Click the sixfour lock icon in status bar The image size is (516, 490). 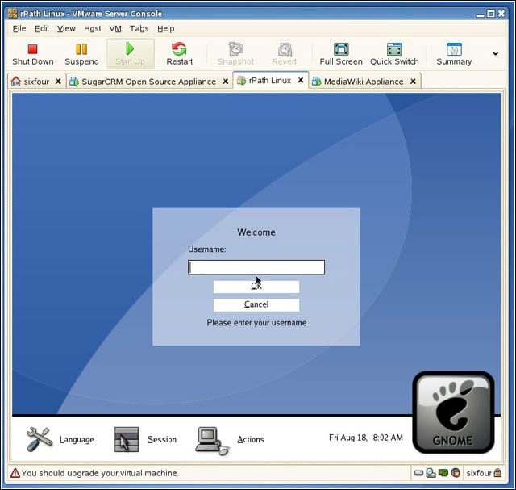[497, 473]
